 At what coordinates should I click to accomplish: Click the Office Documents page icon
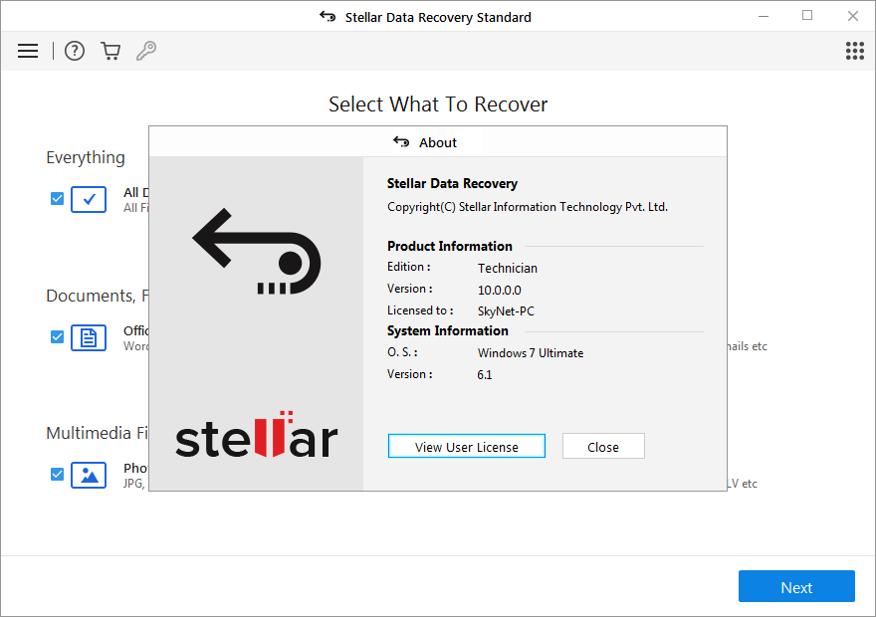coord(89,337)
